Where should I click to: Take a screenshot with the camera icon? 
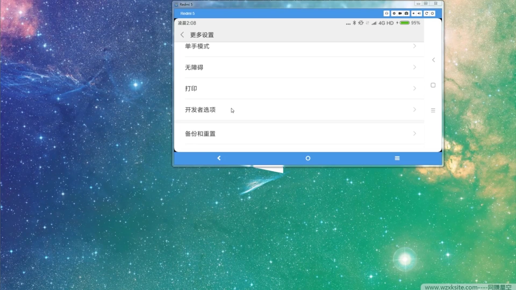click(x=406, y=13)
